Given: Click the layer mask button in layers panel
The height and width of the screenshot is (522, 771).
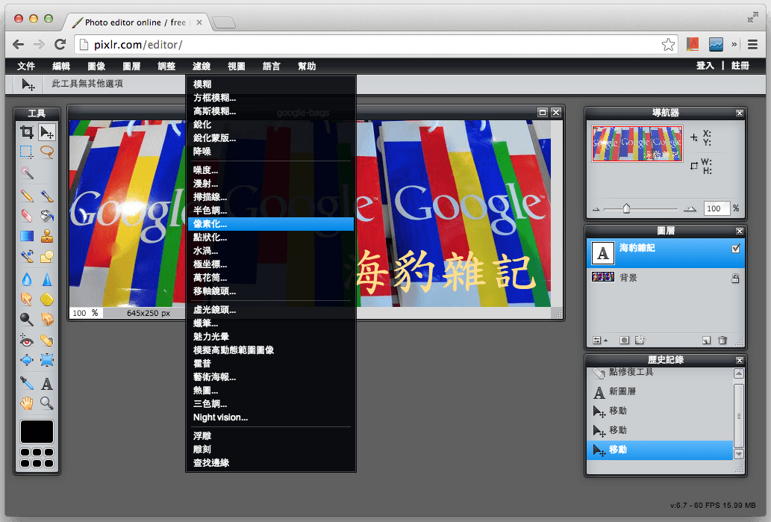Looking at the screenshot, I should [x=625, y=341].
